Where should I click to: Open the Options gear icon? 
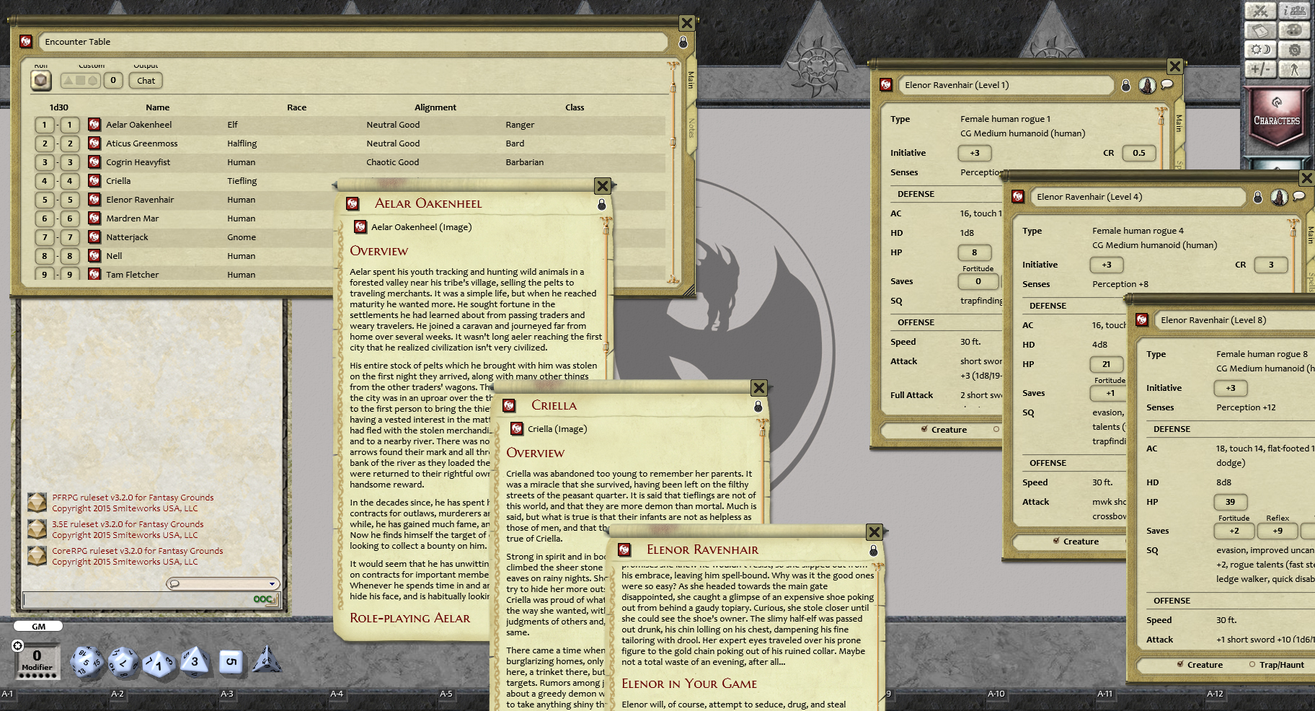point(1295,50)
